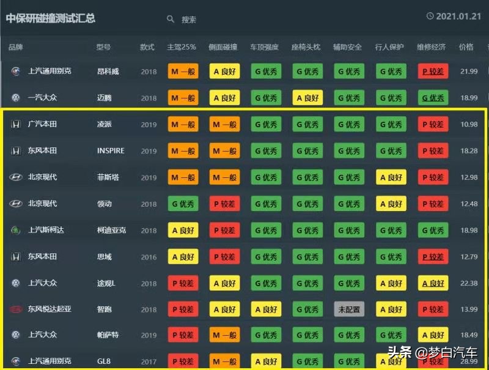Click the green G 优秀 主驾25% badge for 领动
Viewport: 489px width, 370px height.
(x=183, y=204)
